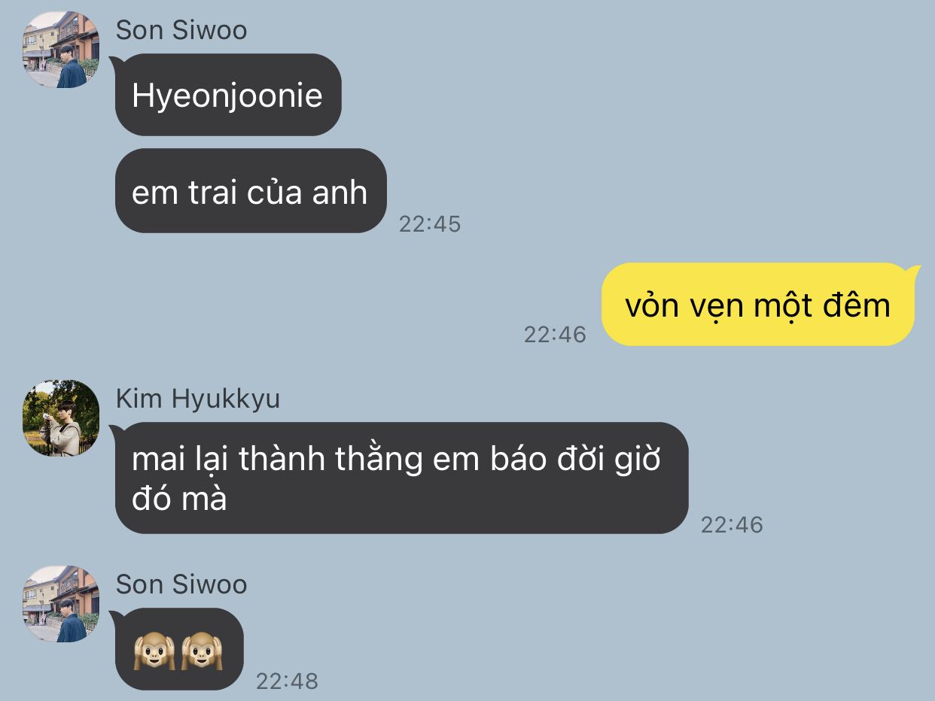
Task: Select the dark bubble containing two monkey emojis
Action: [178, 649]
